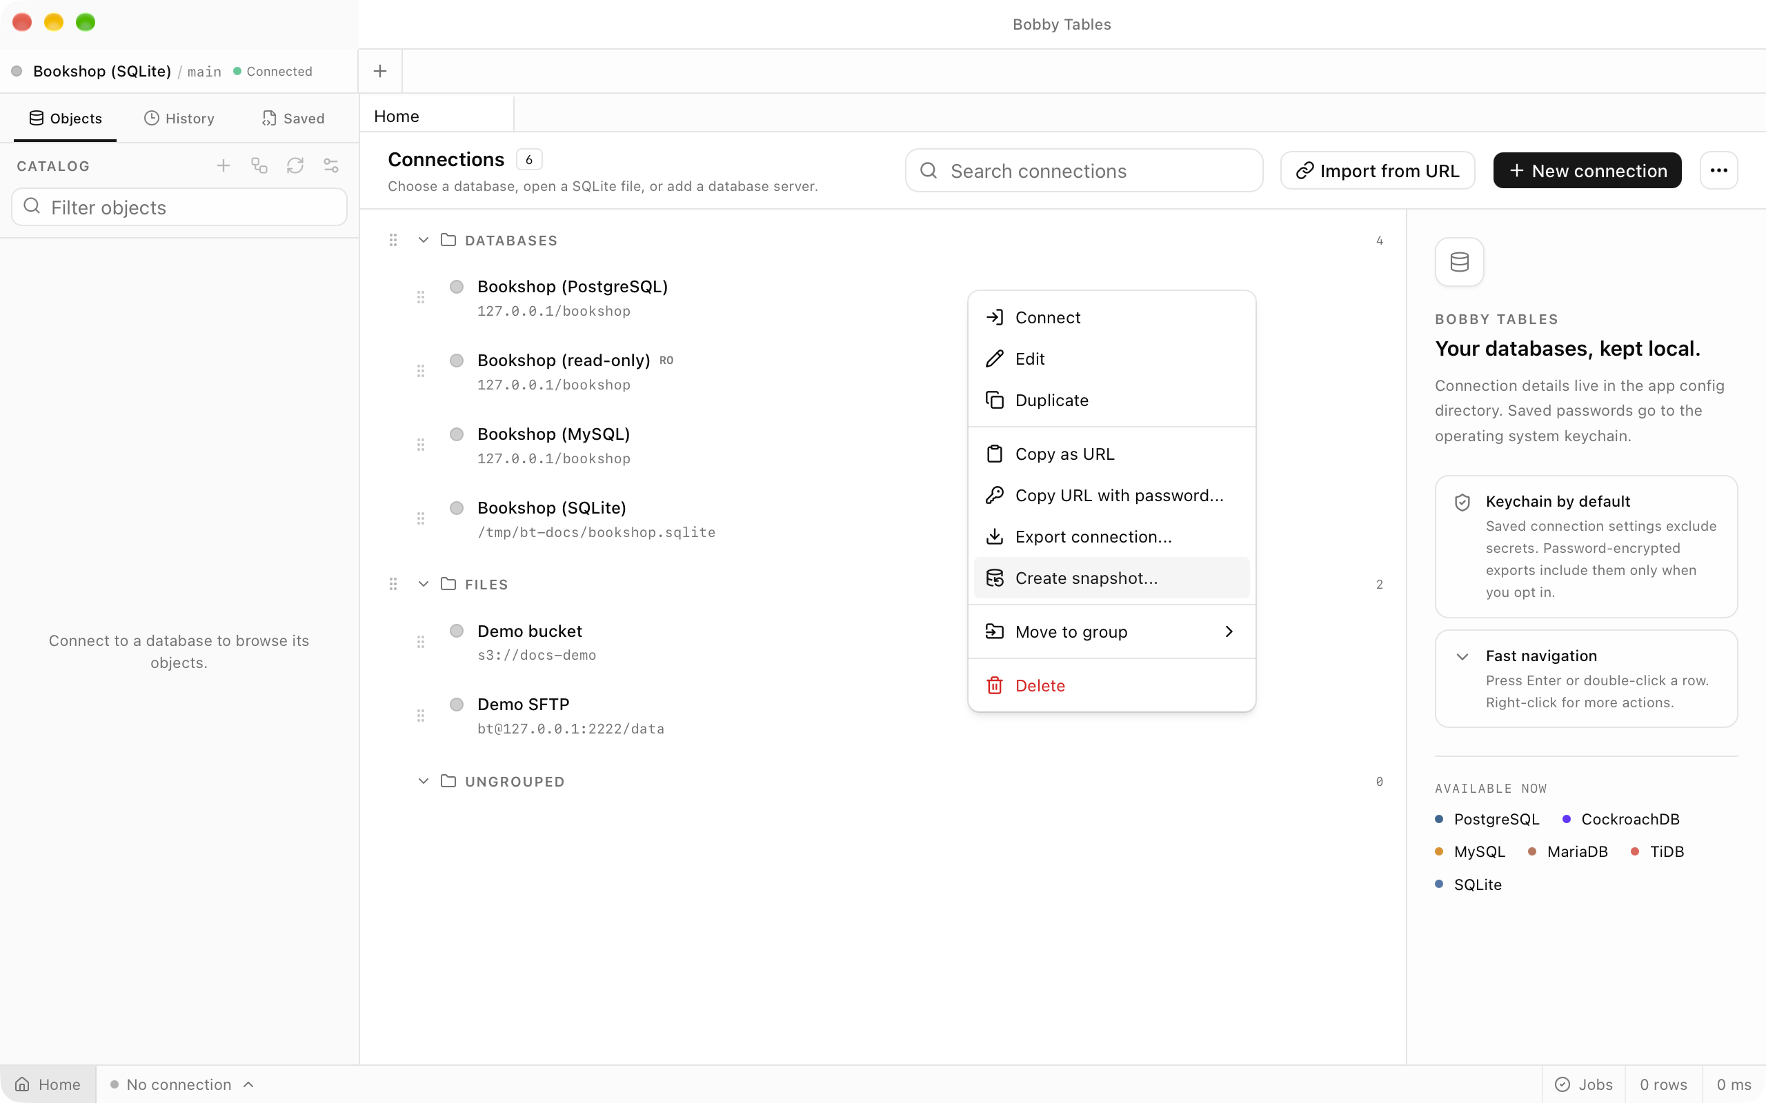Click Jobs check icon in status bar
The height and width of the screenshot is (1103, 1766).
tap(1562, 1084)
